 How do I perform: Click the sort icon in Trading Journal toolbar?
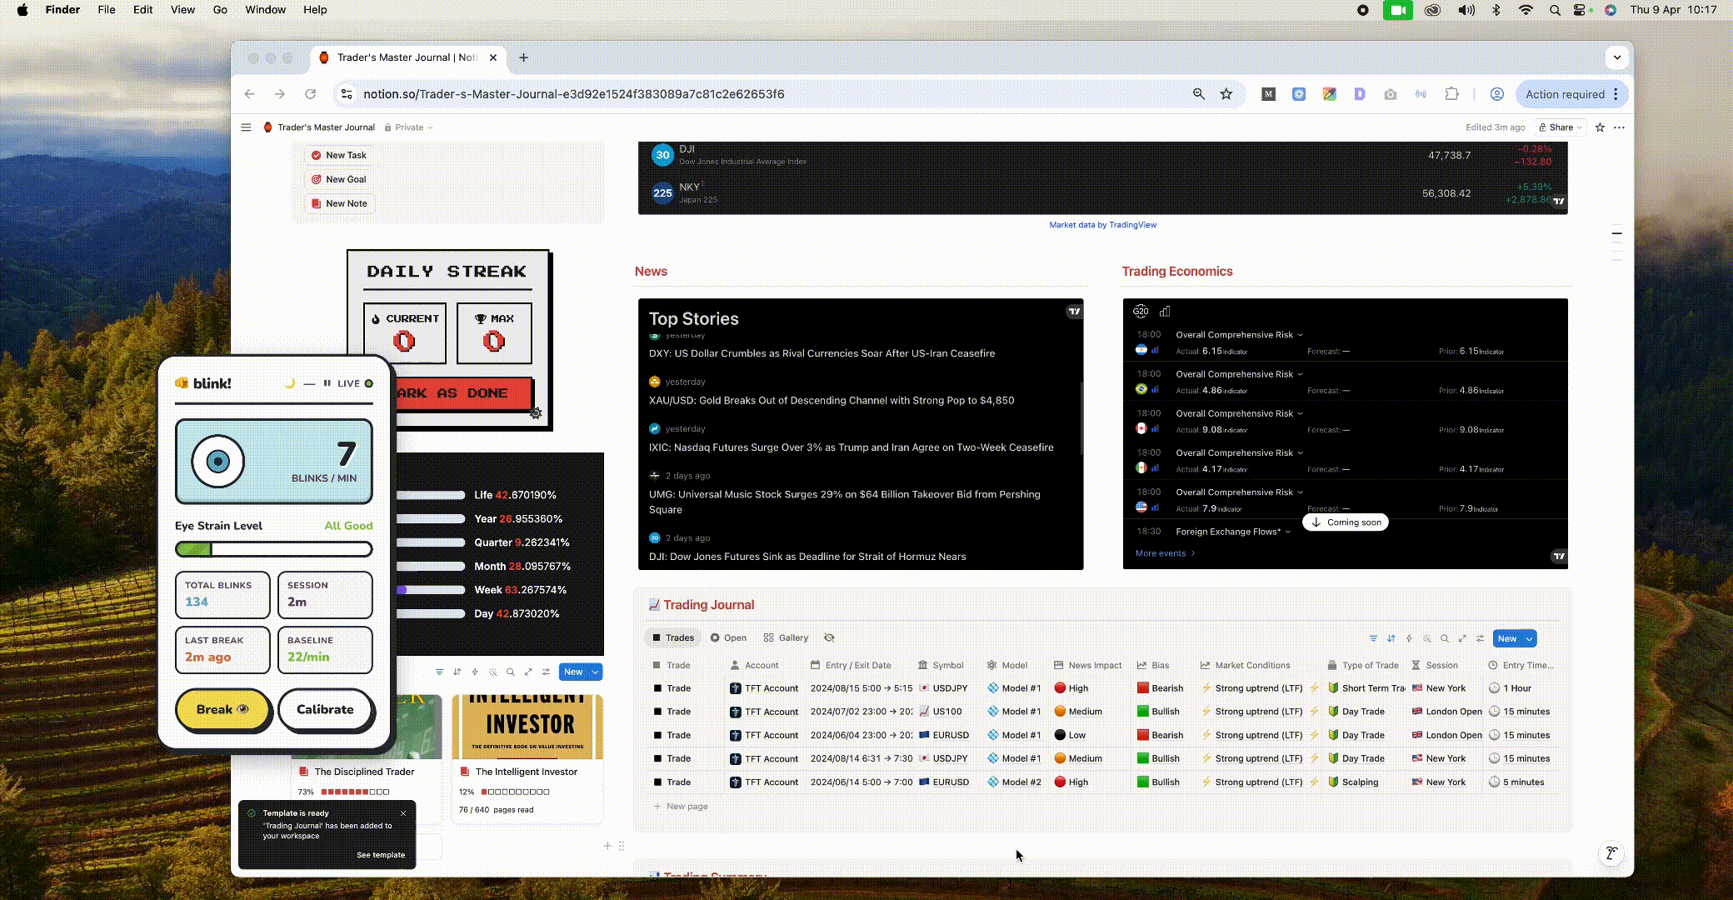[1391, 638]
